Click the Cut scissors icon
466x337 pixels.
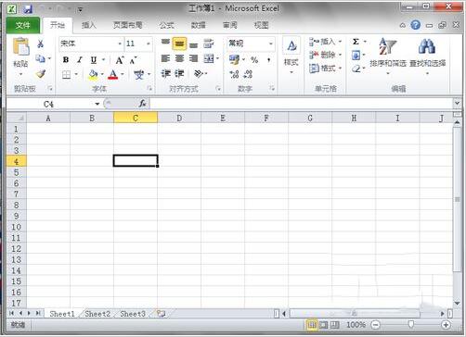(40, 44)
